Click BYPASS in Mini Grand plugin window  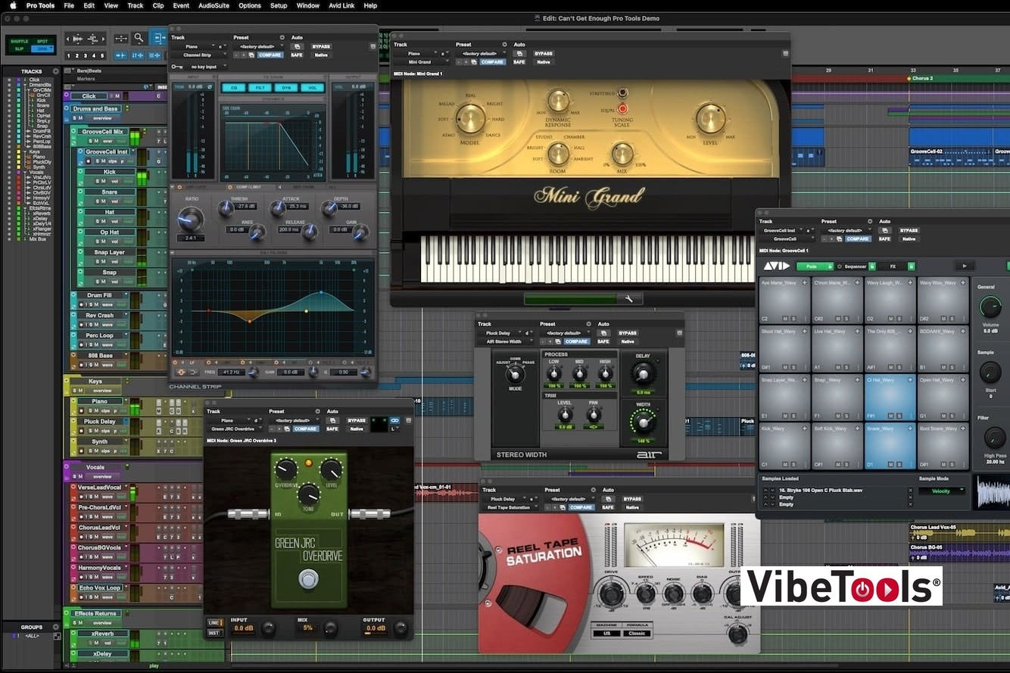click(x=544, y=54)
